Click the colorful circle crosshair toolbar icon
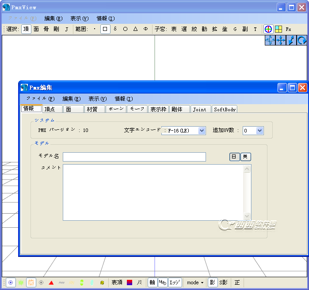This screenshot has height=290, width=309. point(268,29)
